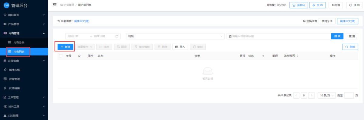Open 友情链接 in the sidebar
Screen dimensions: 364x120
(24, 88)
